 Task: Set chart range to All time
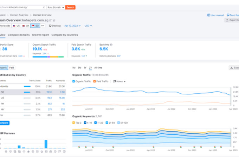tap(98, 68)
